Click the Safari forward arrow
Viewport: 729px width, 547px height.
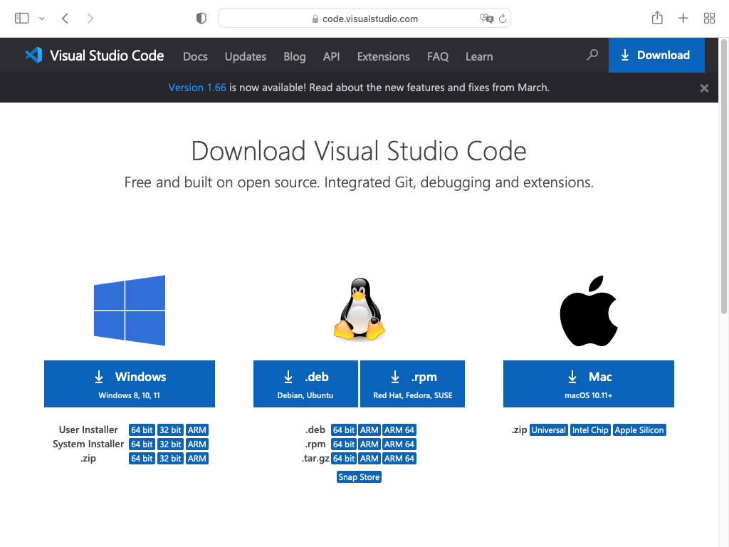(90, 19)
